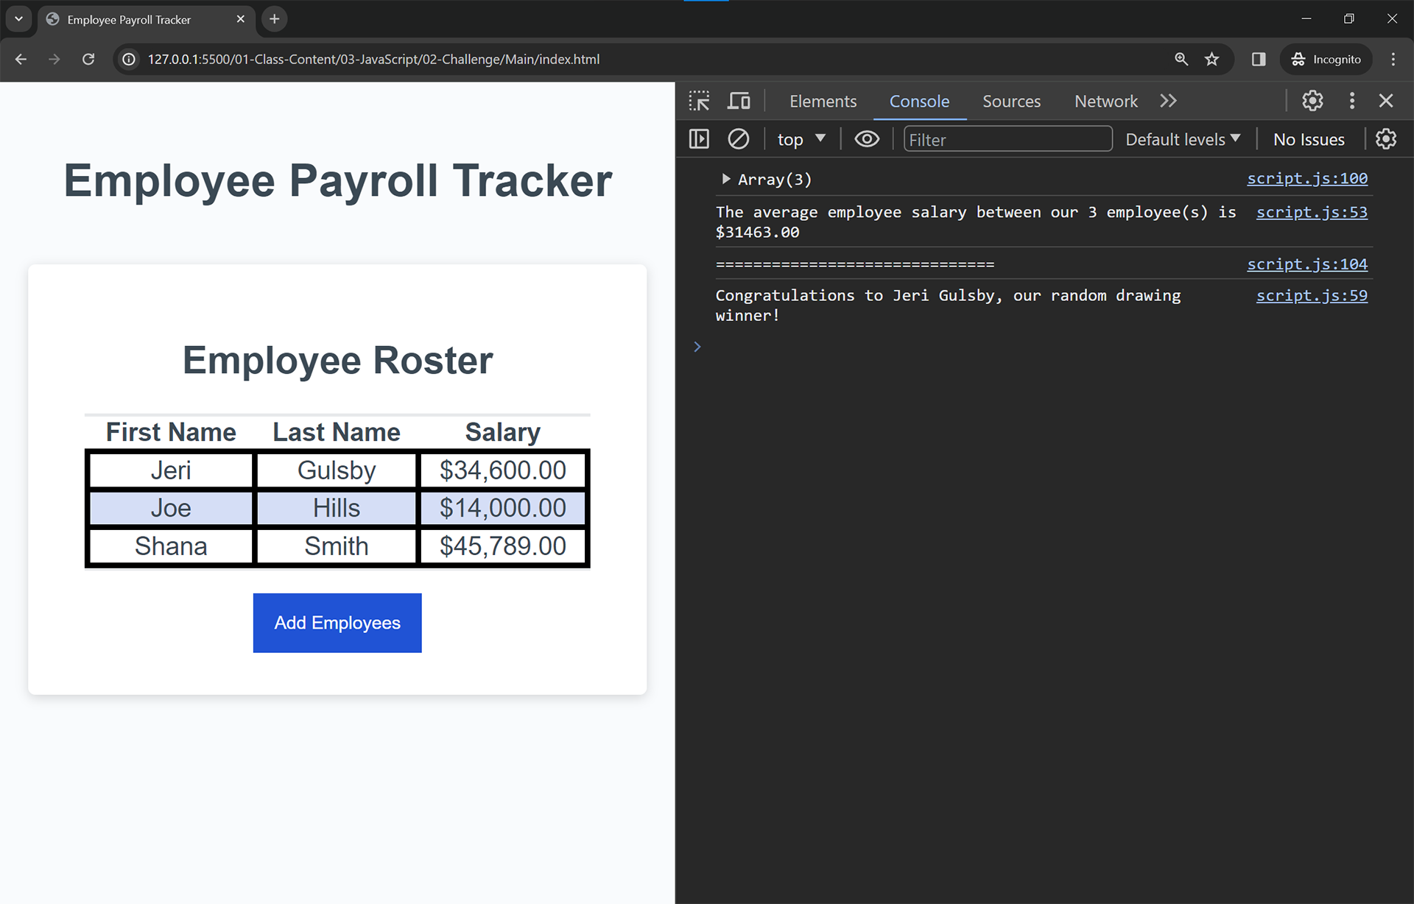Viewport: 1414px width, 904px height.
Task: Expand the Array(3) console entry
Action: coord(725,179)
